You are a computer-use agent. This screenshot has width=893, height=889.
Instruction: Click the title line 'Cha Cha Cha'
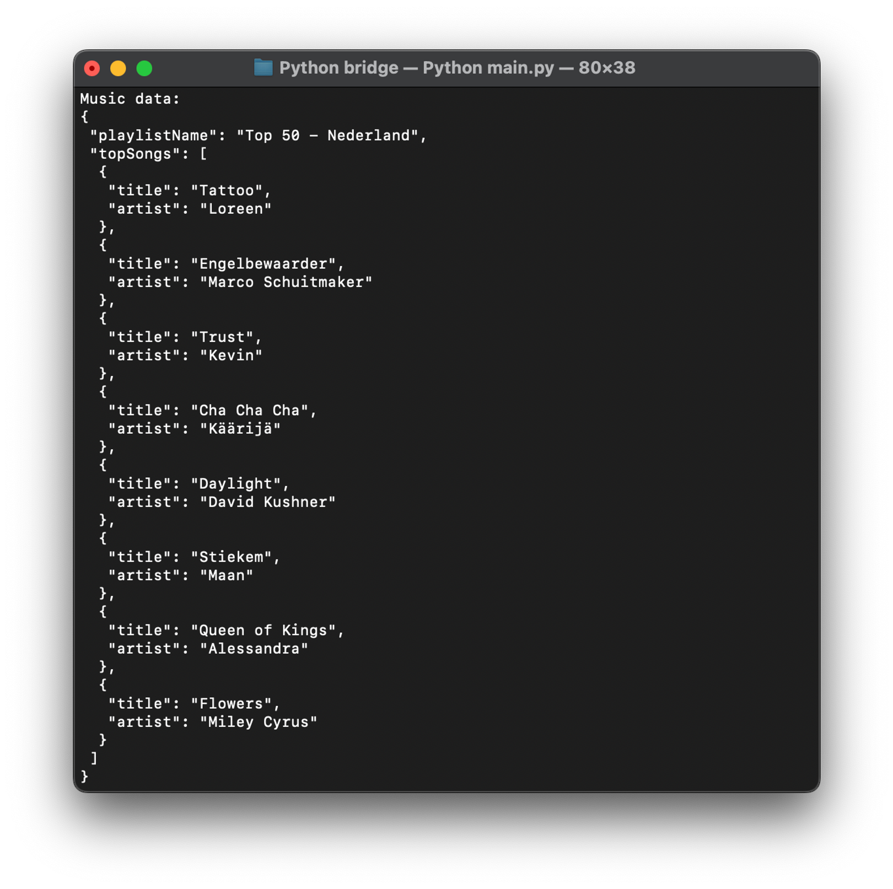[x=212, y=411]
